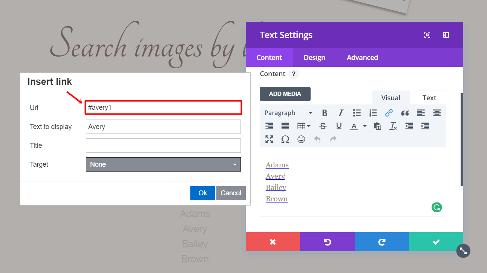487x273 pixels.
Task: Open the emoticons picker
Action: coord(301,139)
